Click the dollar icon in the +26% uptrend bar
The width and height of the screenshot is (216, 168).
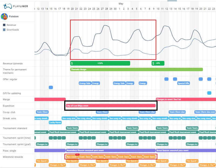coord(72,63)
